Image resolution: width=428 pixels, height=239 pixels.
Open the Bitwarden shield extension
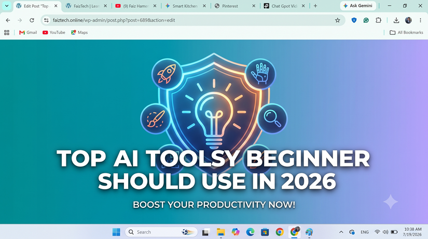(x=354, y=20)
